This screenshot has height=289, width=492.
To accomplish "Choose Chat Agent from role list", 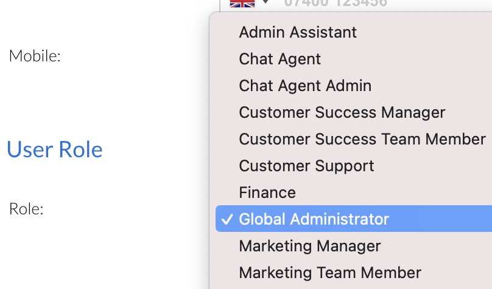I will click(279, 59).
